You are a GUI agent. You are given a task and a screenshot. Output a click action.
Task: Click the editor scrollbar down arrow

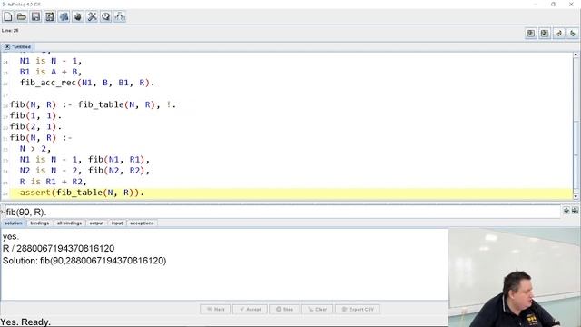pyautogui.click(x=576, y=196)
